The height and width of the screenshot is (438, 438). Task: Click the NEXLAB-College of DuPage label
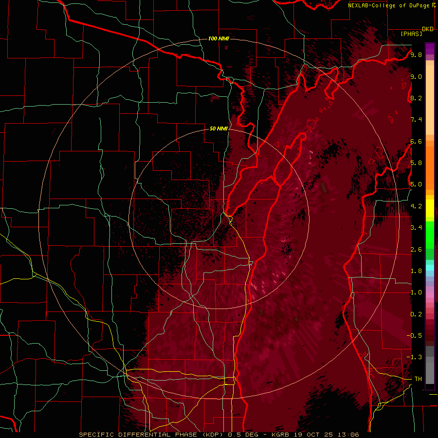point(388,5)
